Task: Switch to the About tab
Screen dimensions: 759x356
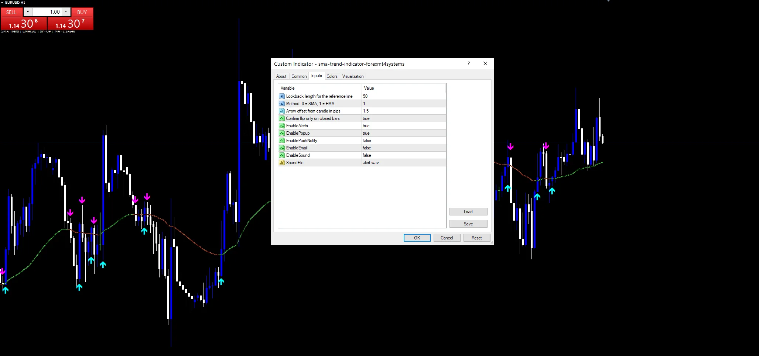Action: [x=281, y=76]
